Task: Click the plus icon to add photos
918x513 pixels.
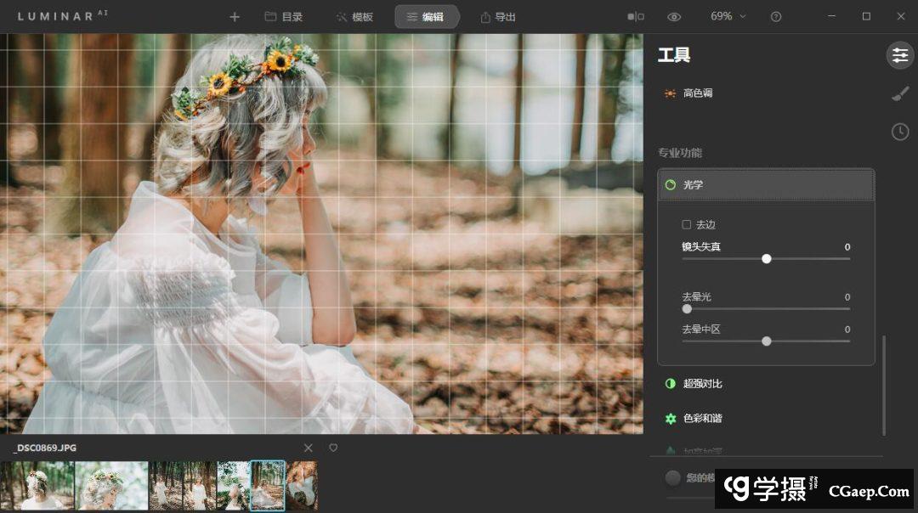Action: pos(235,17)
